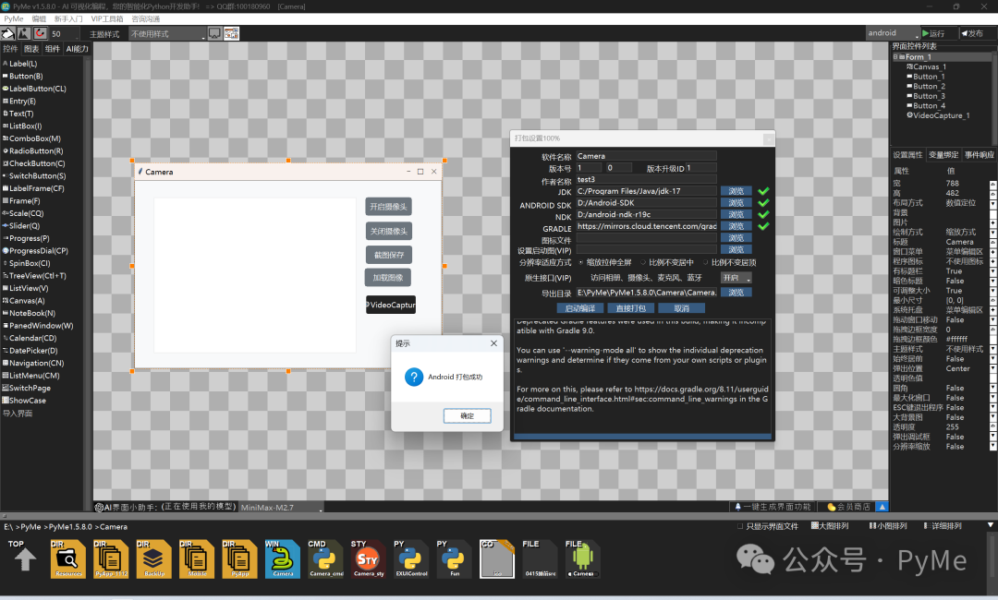998x600 pixels.
Task: Select the Camera_cmd CMD file icon
Action: click(x=325, y=558)
